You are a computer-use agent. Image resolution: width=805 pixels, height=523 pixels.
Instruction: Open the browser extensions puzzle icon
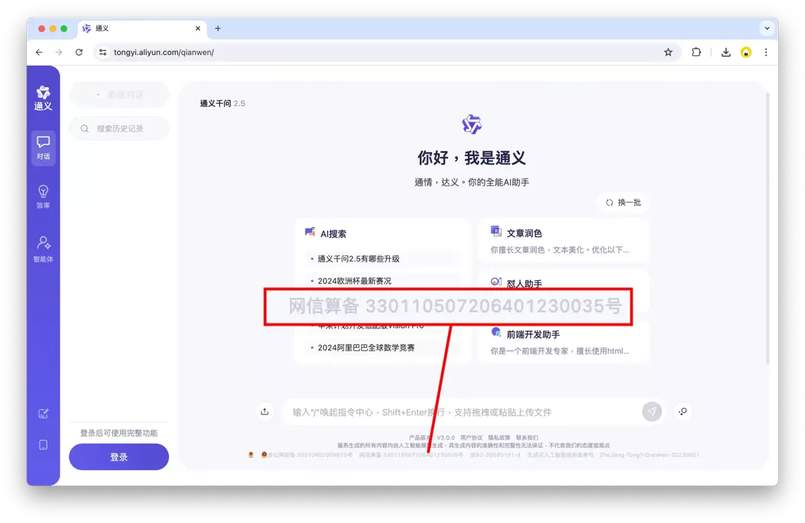click(x=696, y=52)
